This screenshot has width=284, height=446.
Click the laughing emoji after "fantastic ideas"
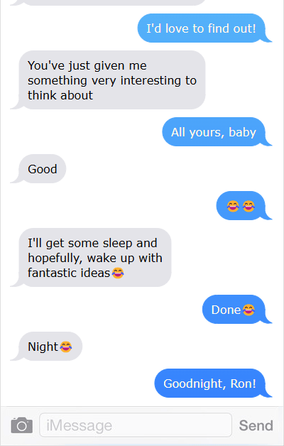coord(118,273)
